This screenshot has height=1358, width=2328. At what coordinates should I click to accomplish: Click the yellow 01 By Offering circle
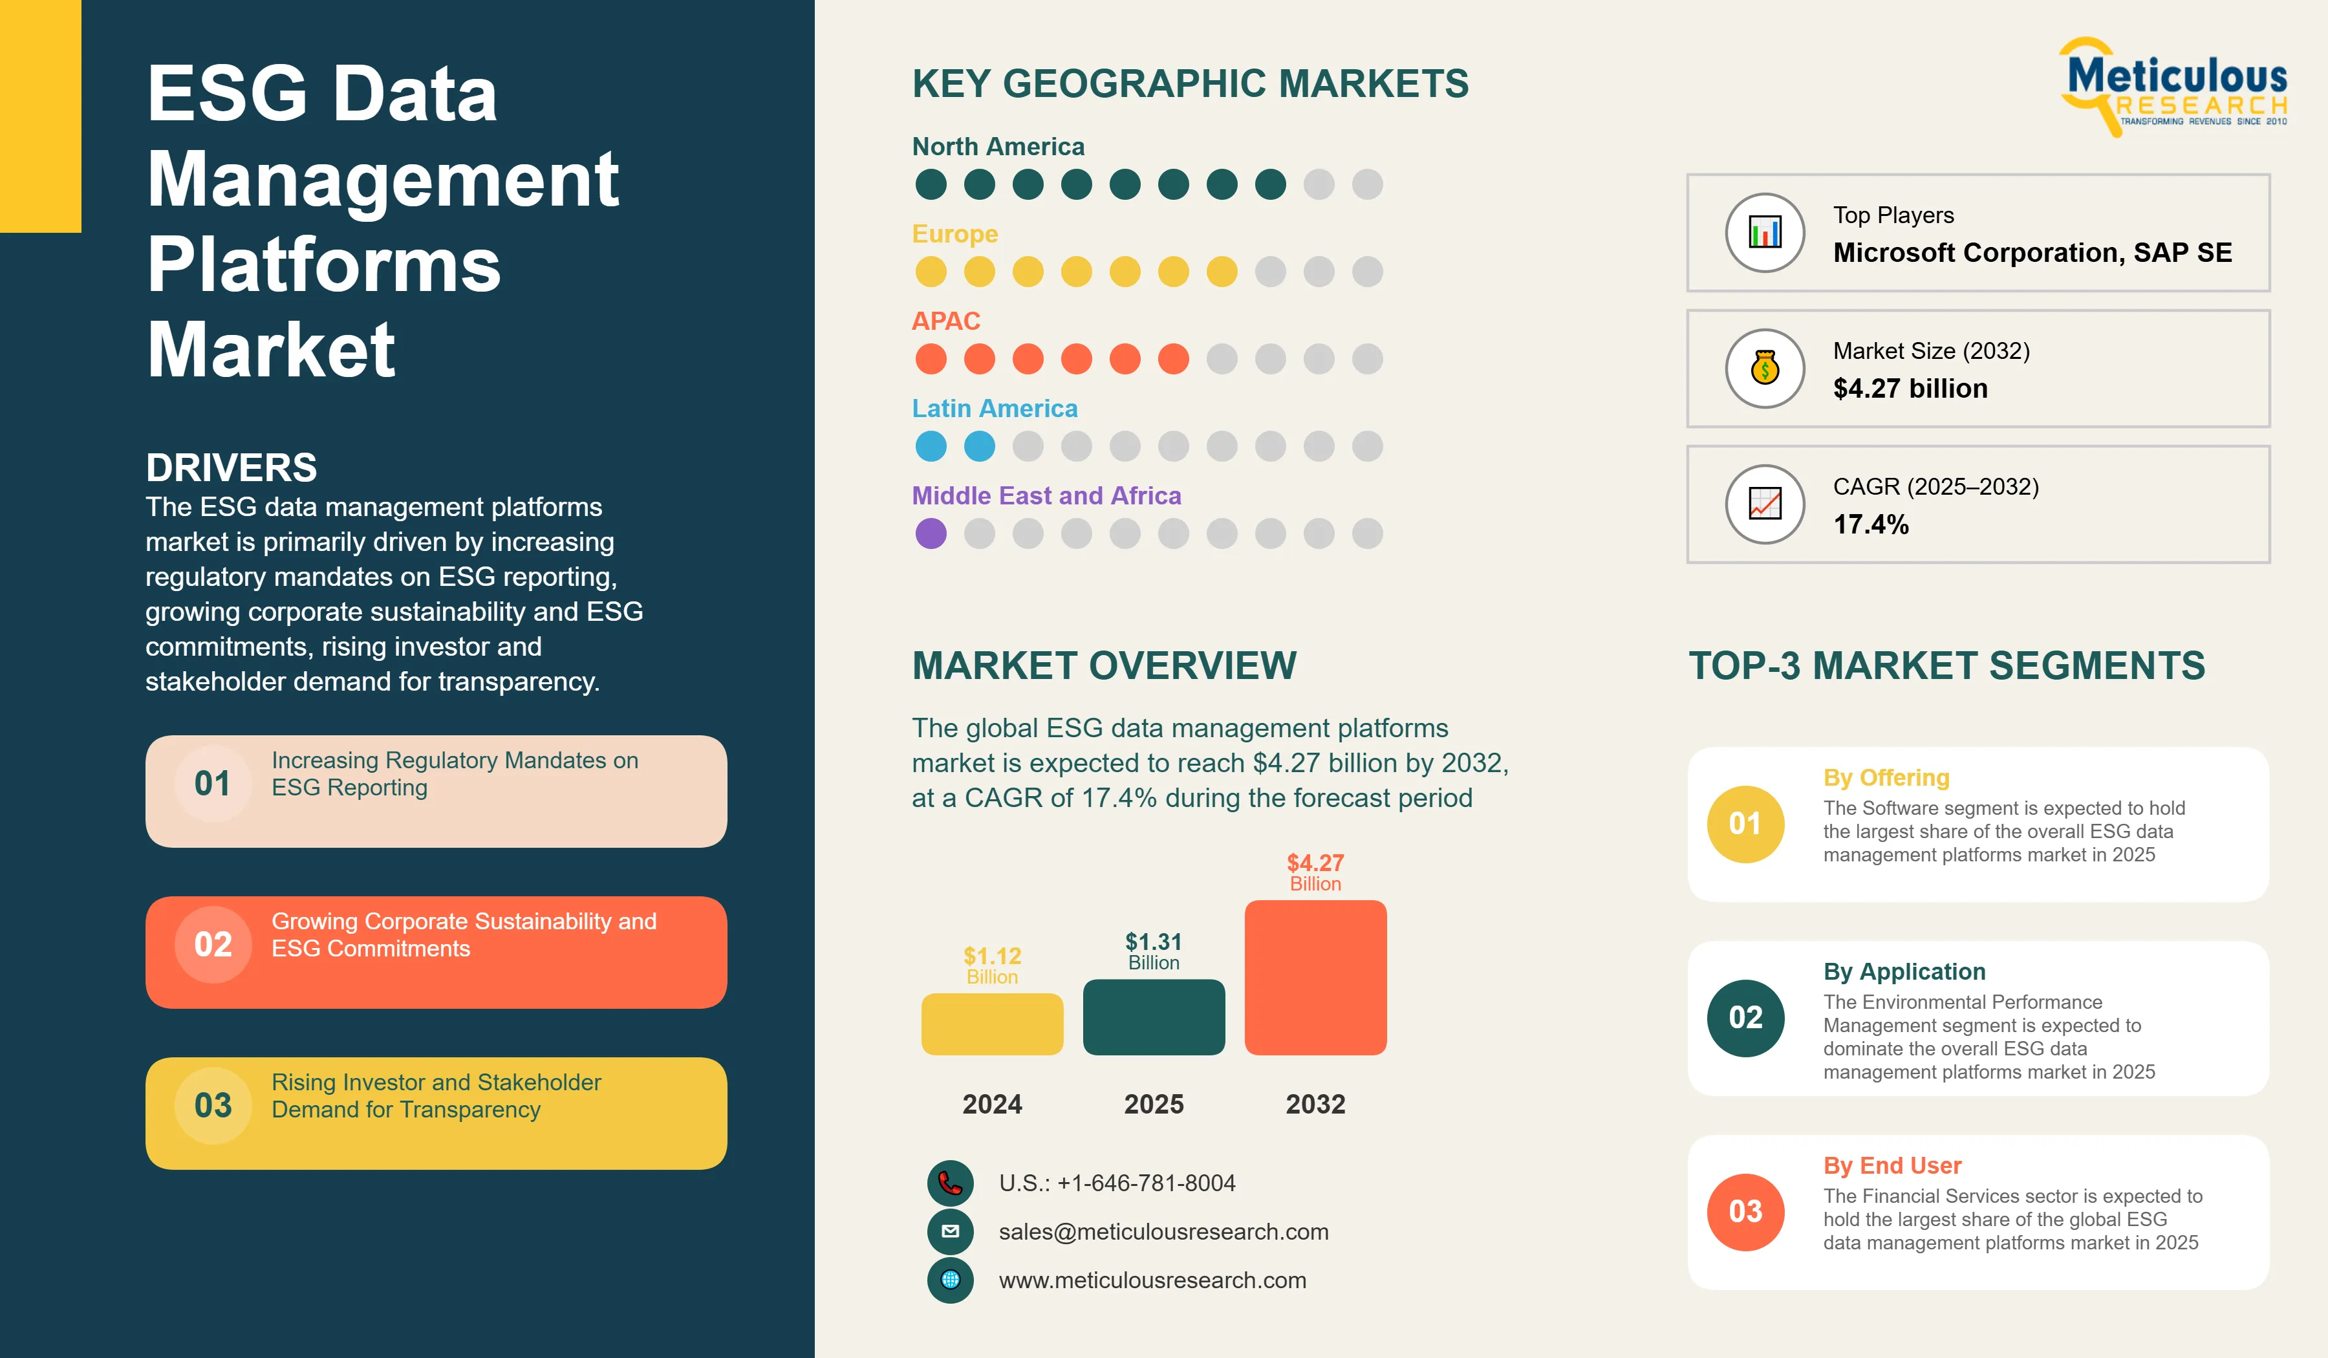click(x=1745, y=824)
